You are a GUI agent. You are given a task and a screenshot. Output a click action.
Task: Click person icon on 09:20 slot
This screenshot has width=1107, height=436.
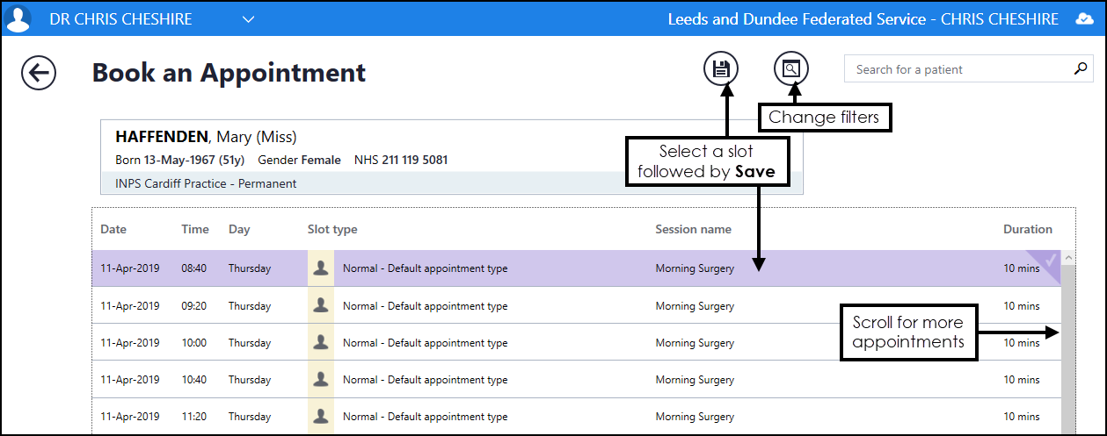(321, 305)
